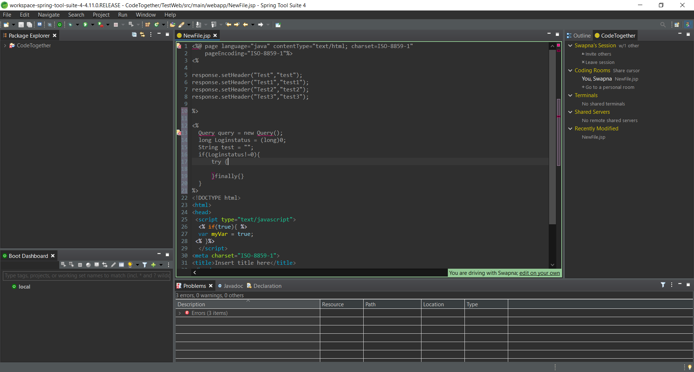Screen dimensions: 694x372
Task: Open the Navigate menu
Action: click(48, 14)
